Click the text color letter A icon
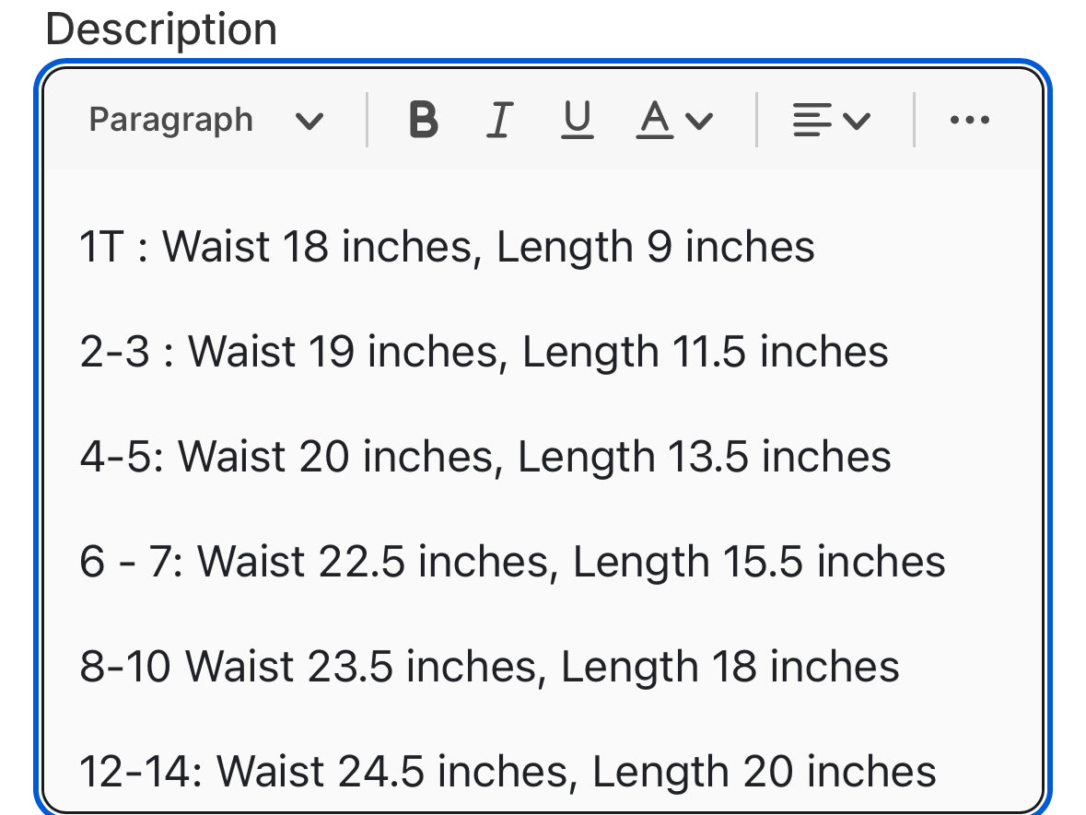 click(x=654, y=118)
